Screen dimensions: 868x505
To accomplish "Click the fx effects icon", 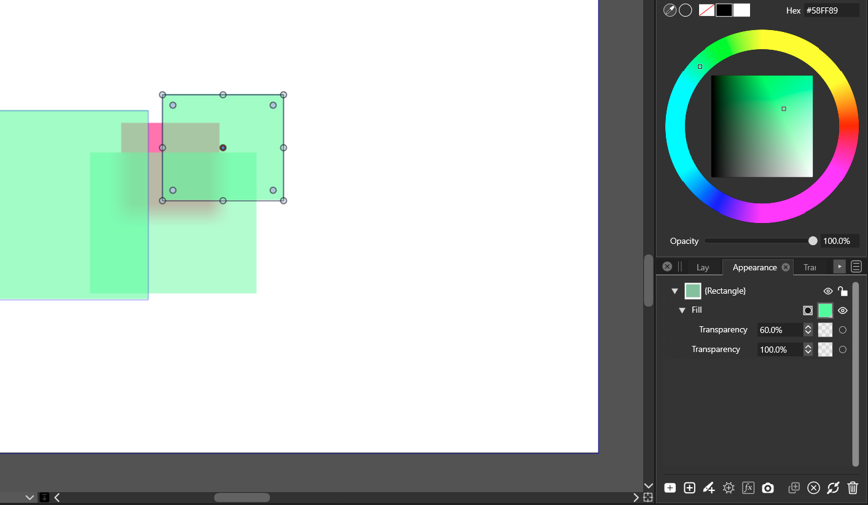I will (x=748, y=488).
